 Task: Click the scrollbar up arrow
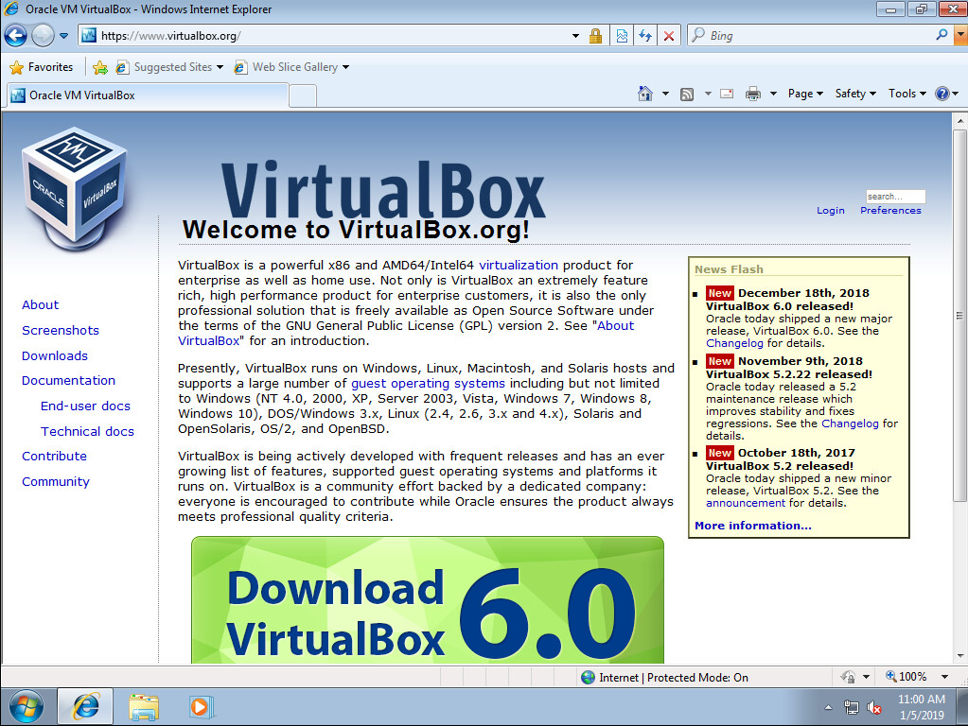pos(959,121)
